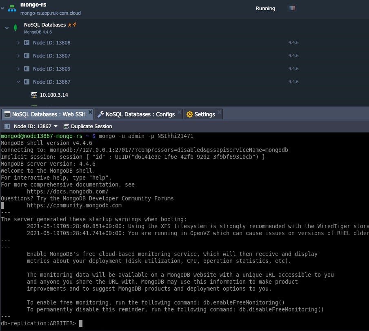Click the terminal icon on Web SSH tab
The width and height of the screenshot is (369, 331).
click(x=7, y=114)
